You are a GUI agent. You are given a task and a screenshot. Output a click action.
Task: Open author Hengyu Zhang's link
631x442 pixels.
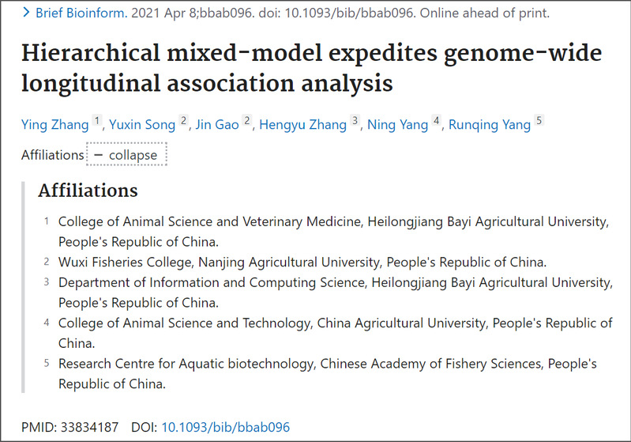(303, 124)
